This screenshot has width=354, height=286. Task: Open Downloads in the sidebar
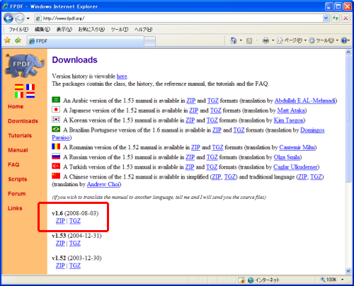click(23, 121)
